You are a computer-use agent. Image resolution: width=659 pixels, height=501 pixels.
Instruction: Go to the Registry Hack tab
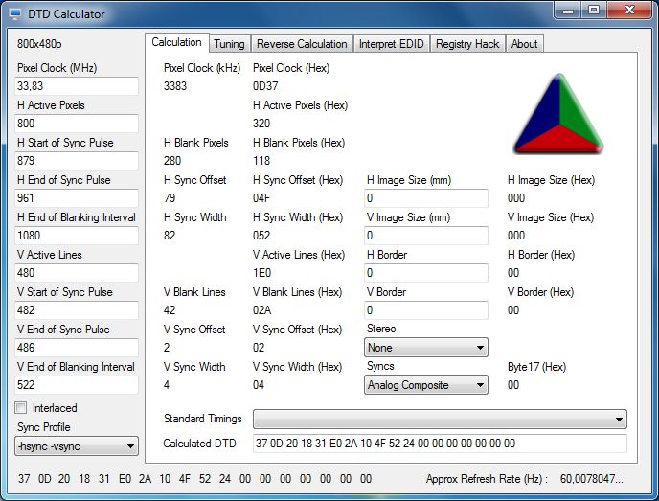tap(467, 44)
